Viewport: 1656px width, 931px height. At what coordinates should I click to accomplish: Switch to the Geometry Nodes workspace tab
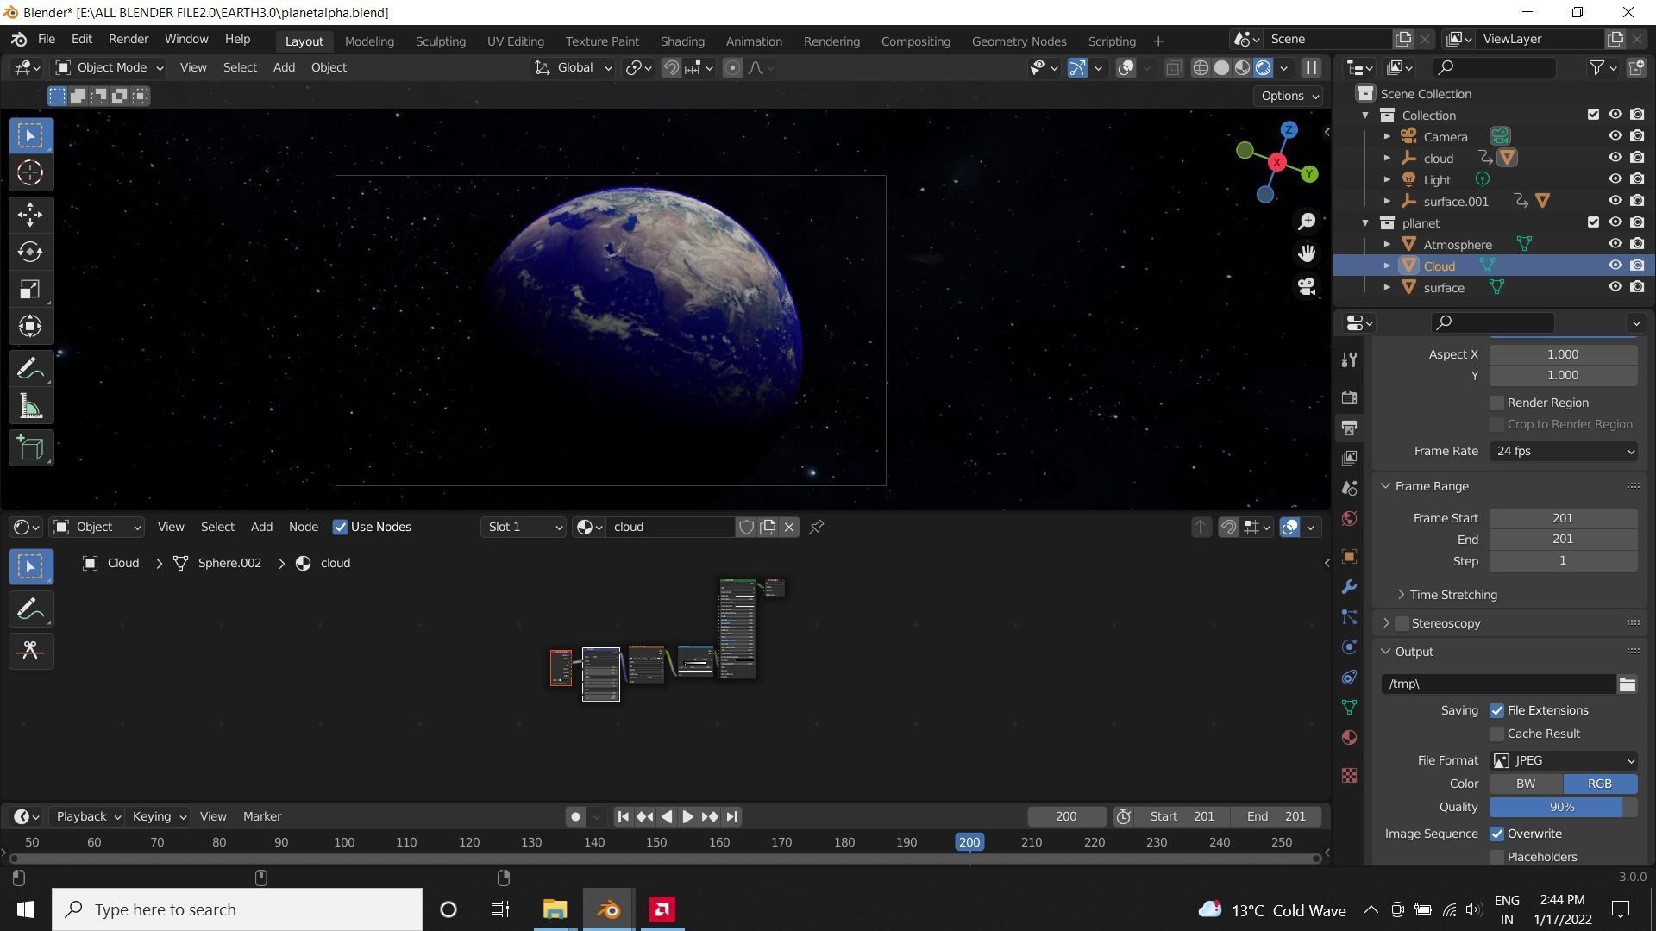pos(1019,41)
